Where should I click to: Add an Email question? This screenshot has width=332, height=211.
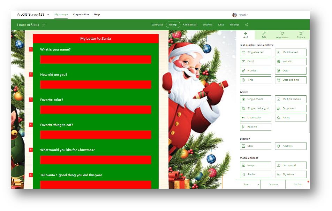[256, 62]
